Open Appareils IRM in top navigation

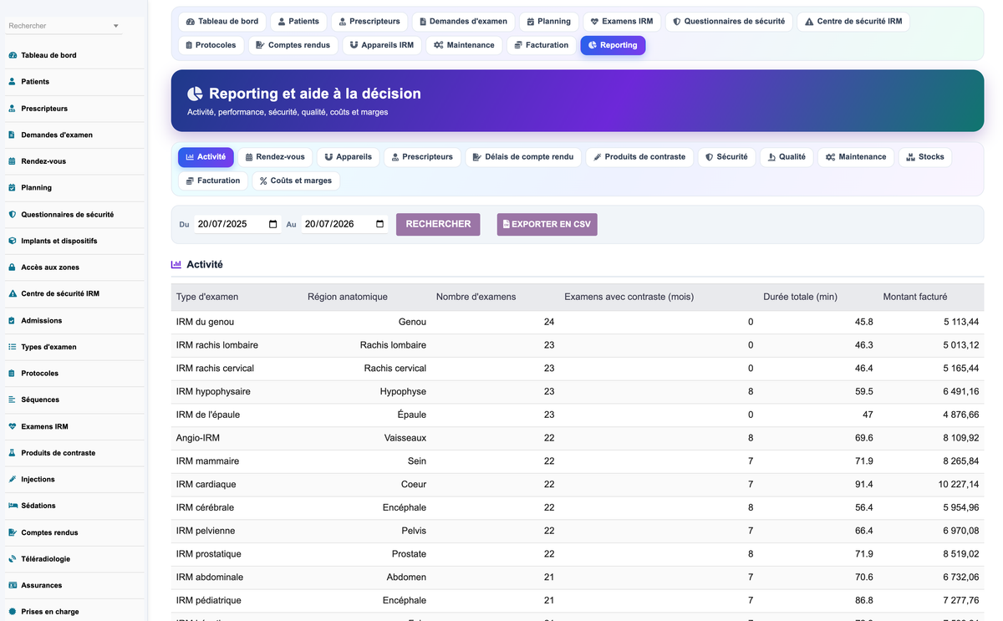point(382,45)
